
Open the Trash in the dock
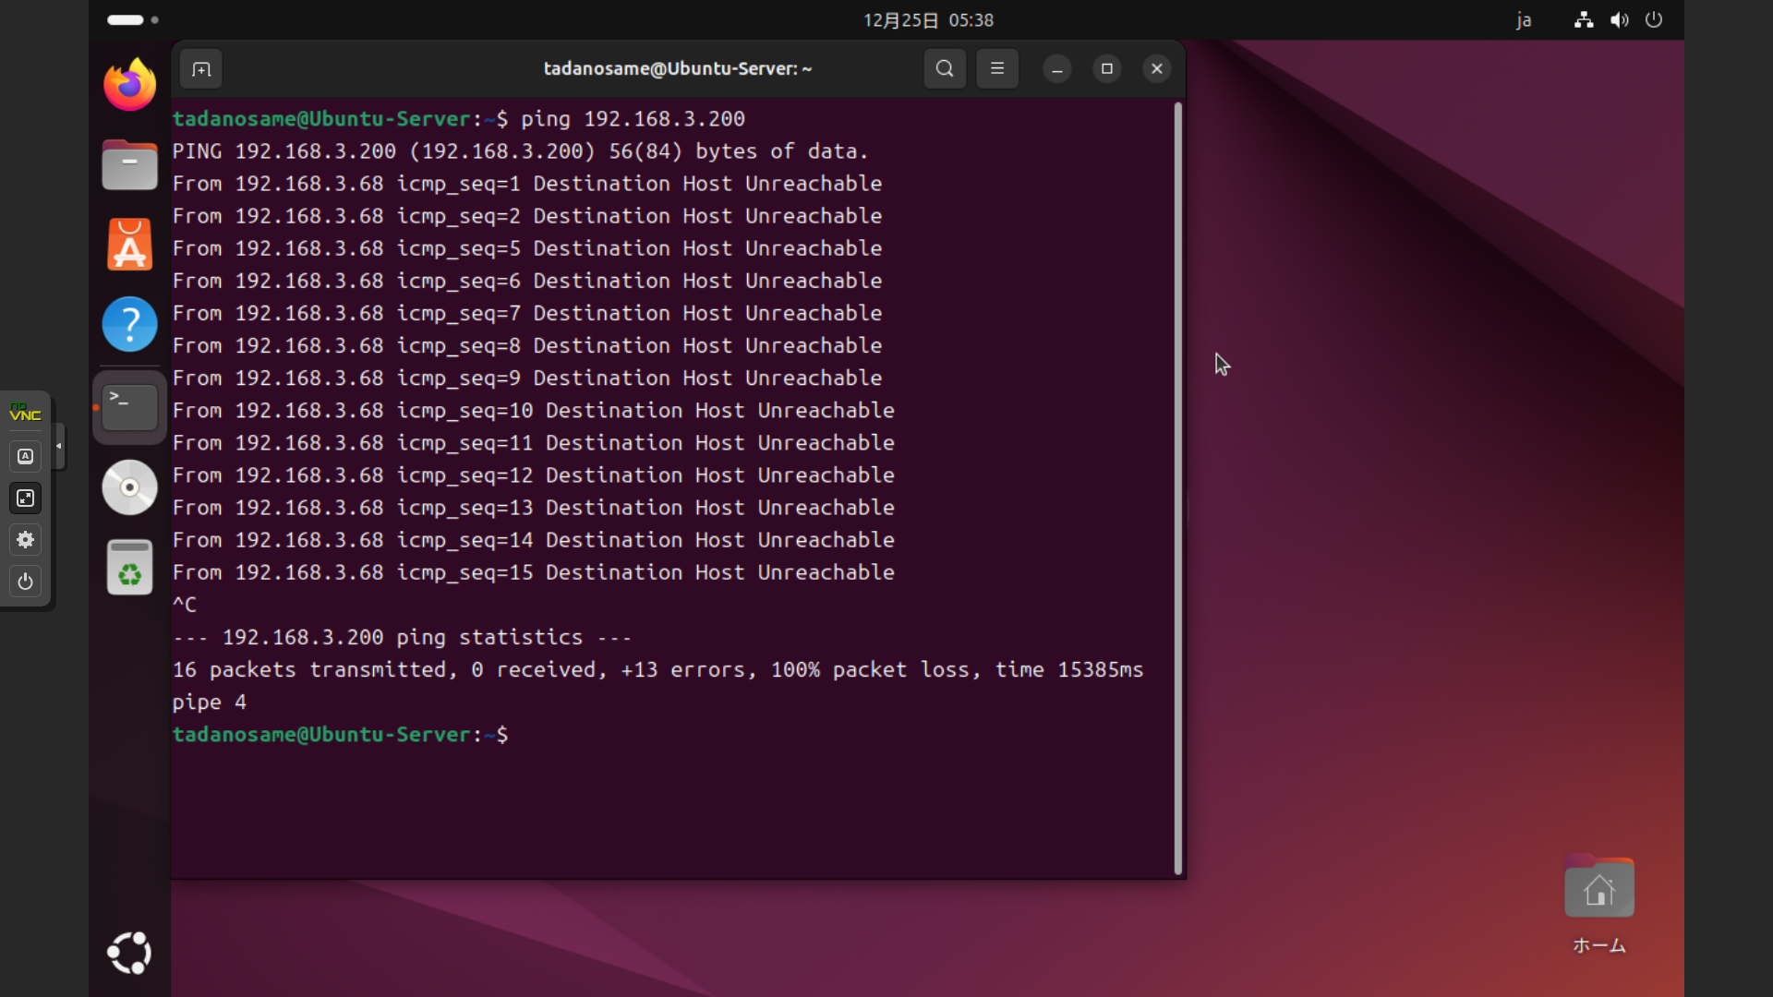point(129,567)
